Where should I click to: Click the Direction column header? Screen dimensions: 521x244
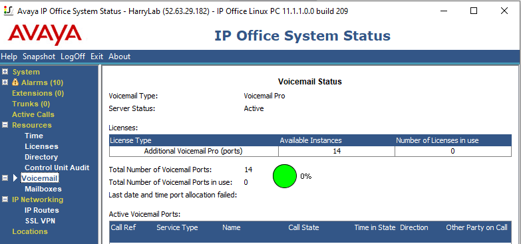(414, 227)
